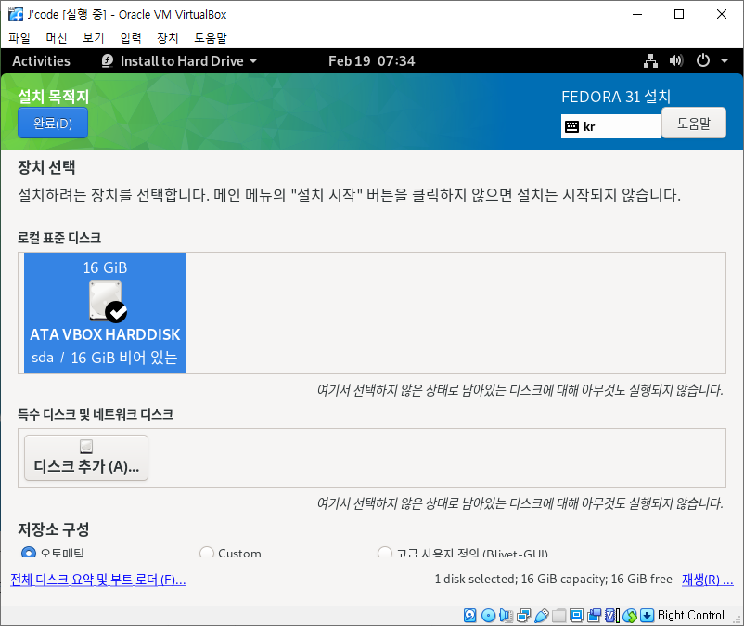Click the 'FEDORA 31 설치' title text
744x626 pixels.
click(616, 97)
